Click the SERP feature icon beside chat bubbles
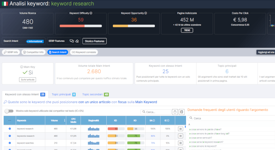 click(x=77, y=41)
